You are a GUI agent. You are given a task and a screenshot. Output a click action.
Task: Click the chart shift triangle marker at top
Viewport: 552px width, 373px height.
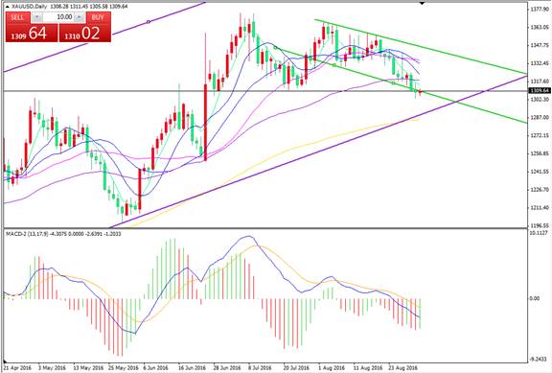click(422, 3)
